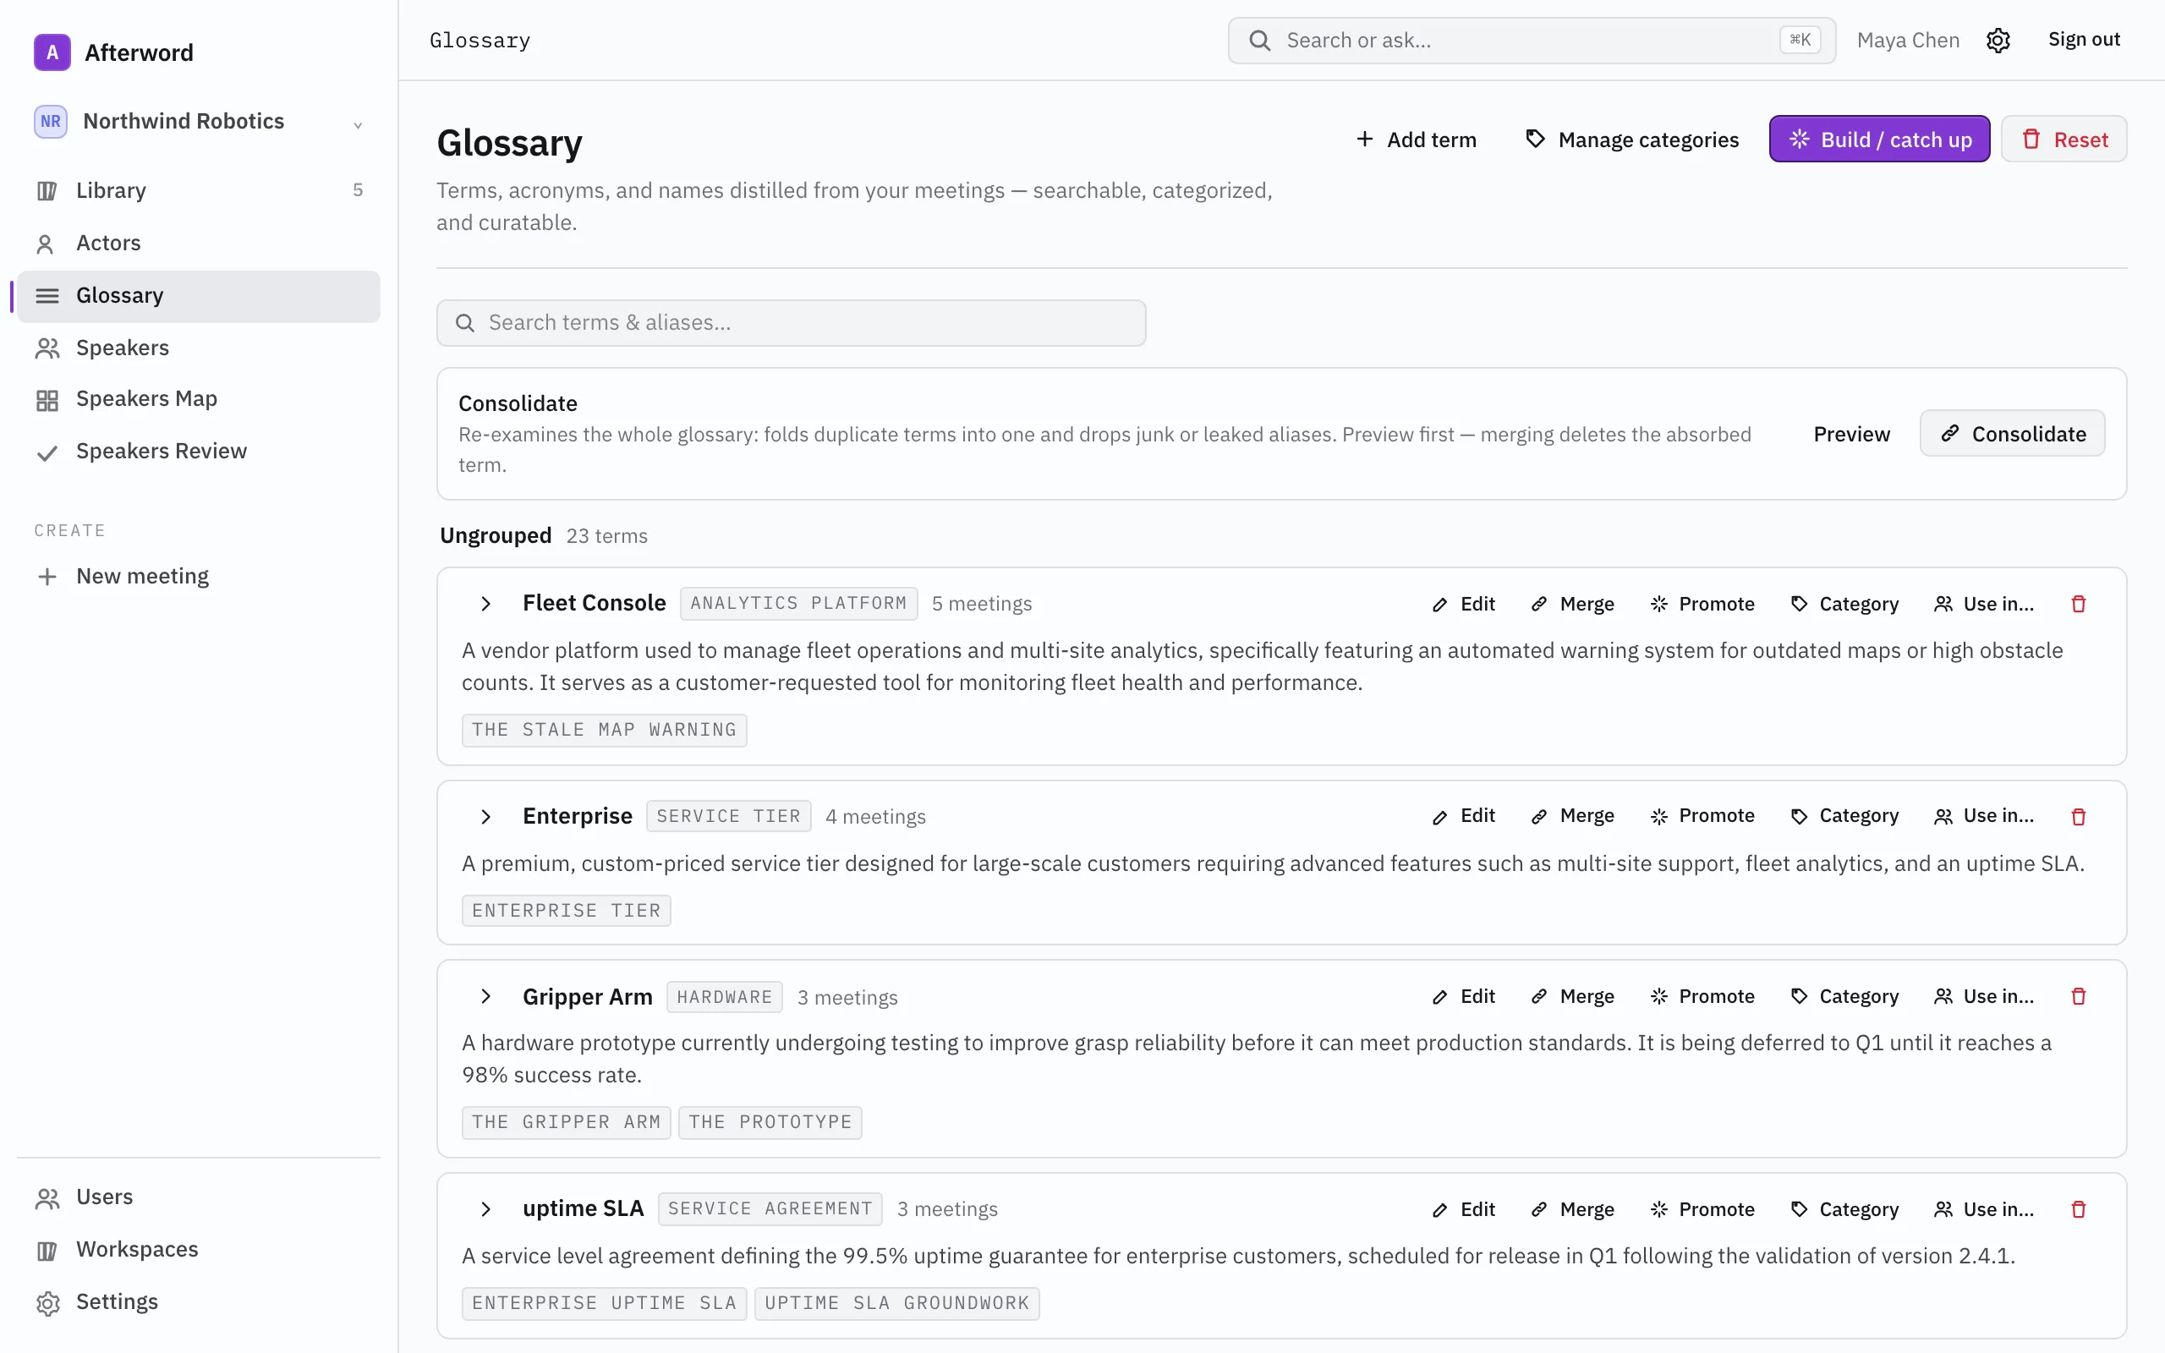Delete the Enterprise term via trash icon
This screenshot has height=1353, width=2165.
point(2078,816)
